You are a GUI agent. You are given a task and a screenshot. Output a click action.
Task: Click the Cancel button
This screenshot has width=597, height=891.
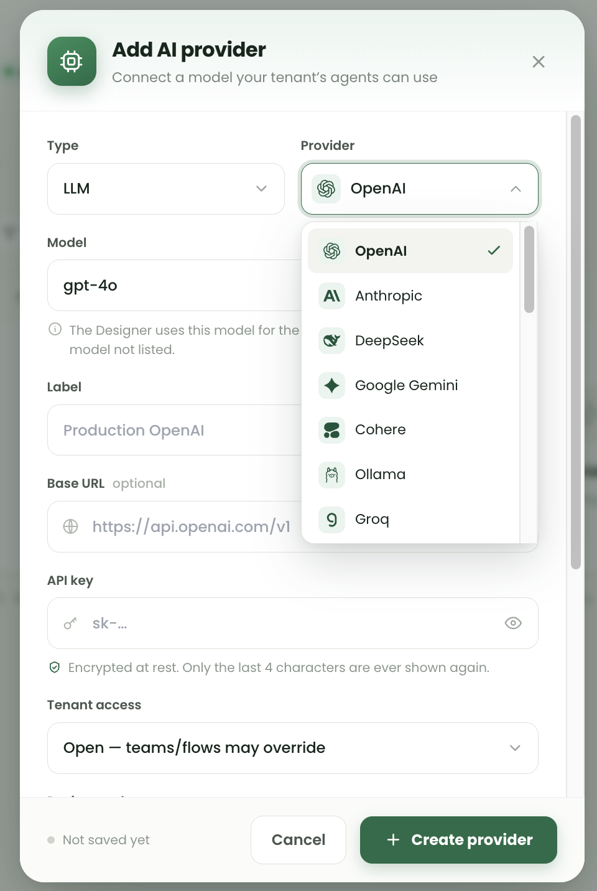pos(298,840)
